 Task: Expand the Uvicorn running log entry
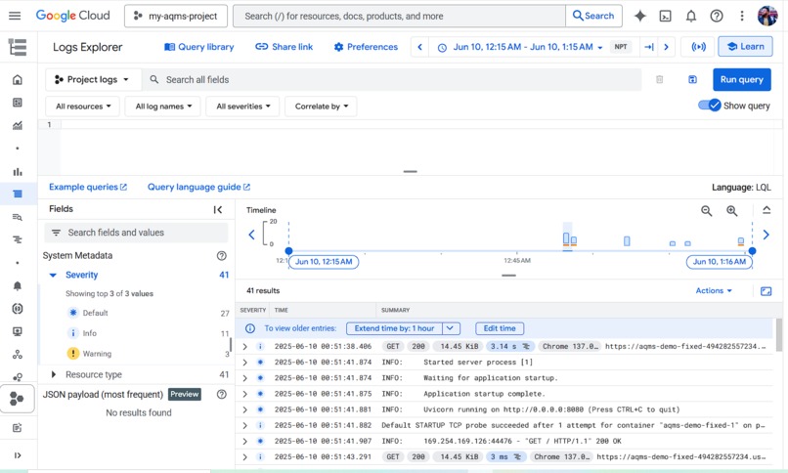[244, 409]
